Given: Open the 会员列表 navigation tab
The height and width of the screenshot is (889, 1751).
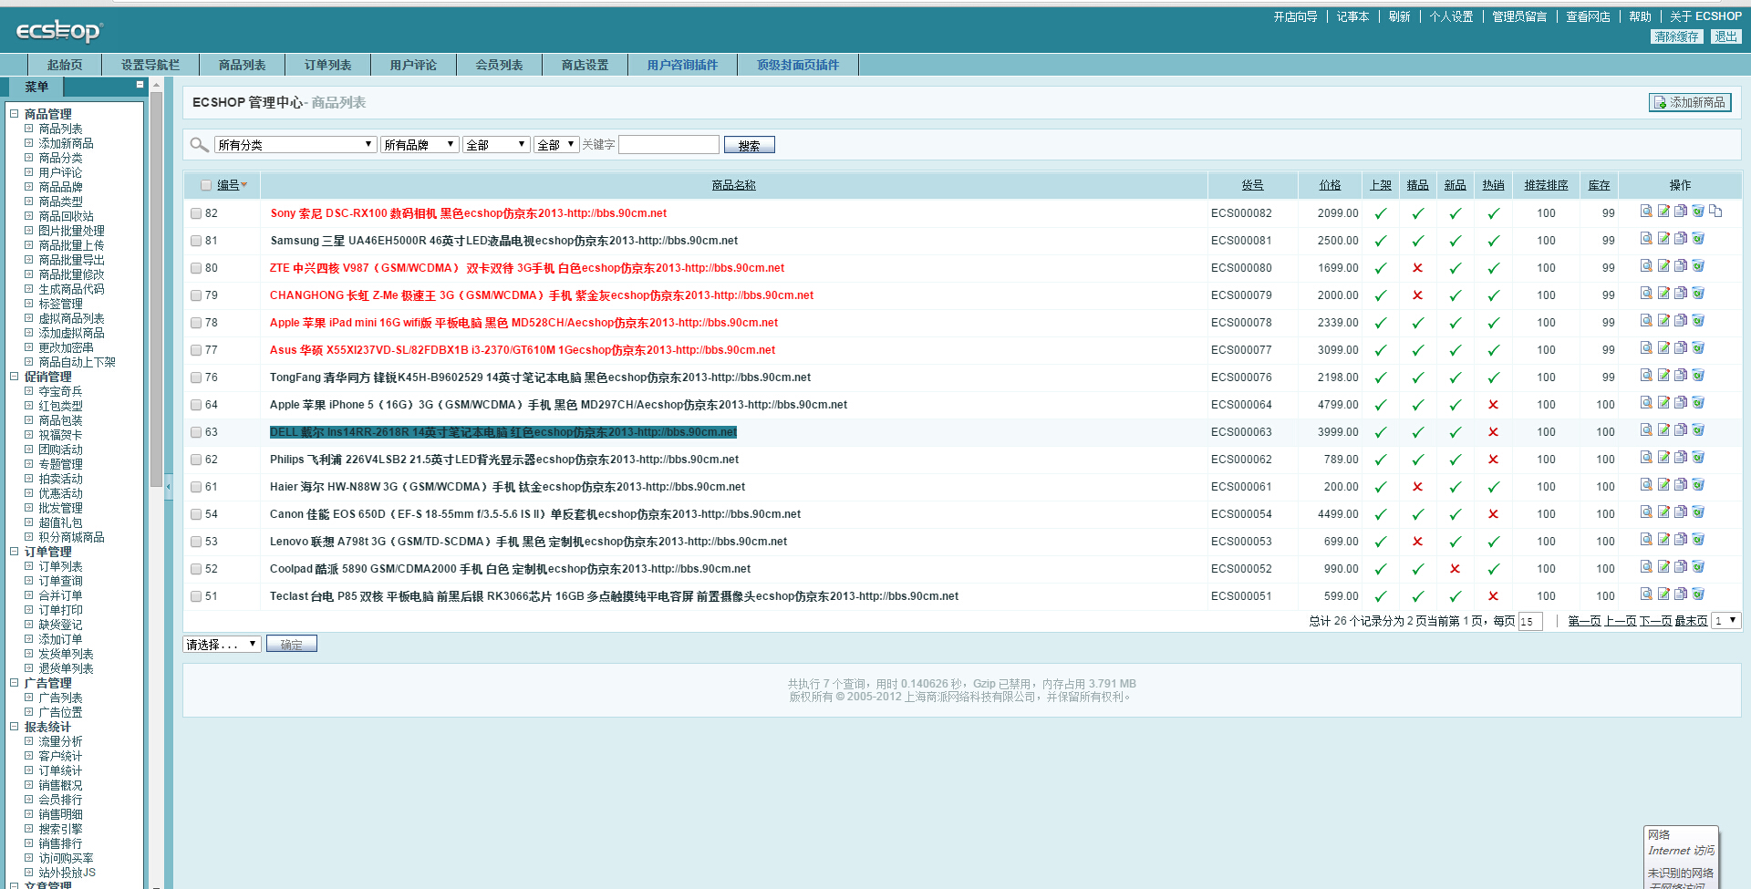Looking at the screenshot, I should [x=500, y=65].
